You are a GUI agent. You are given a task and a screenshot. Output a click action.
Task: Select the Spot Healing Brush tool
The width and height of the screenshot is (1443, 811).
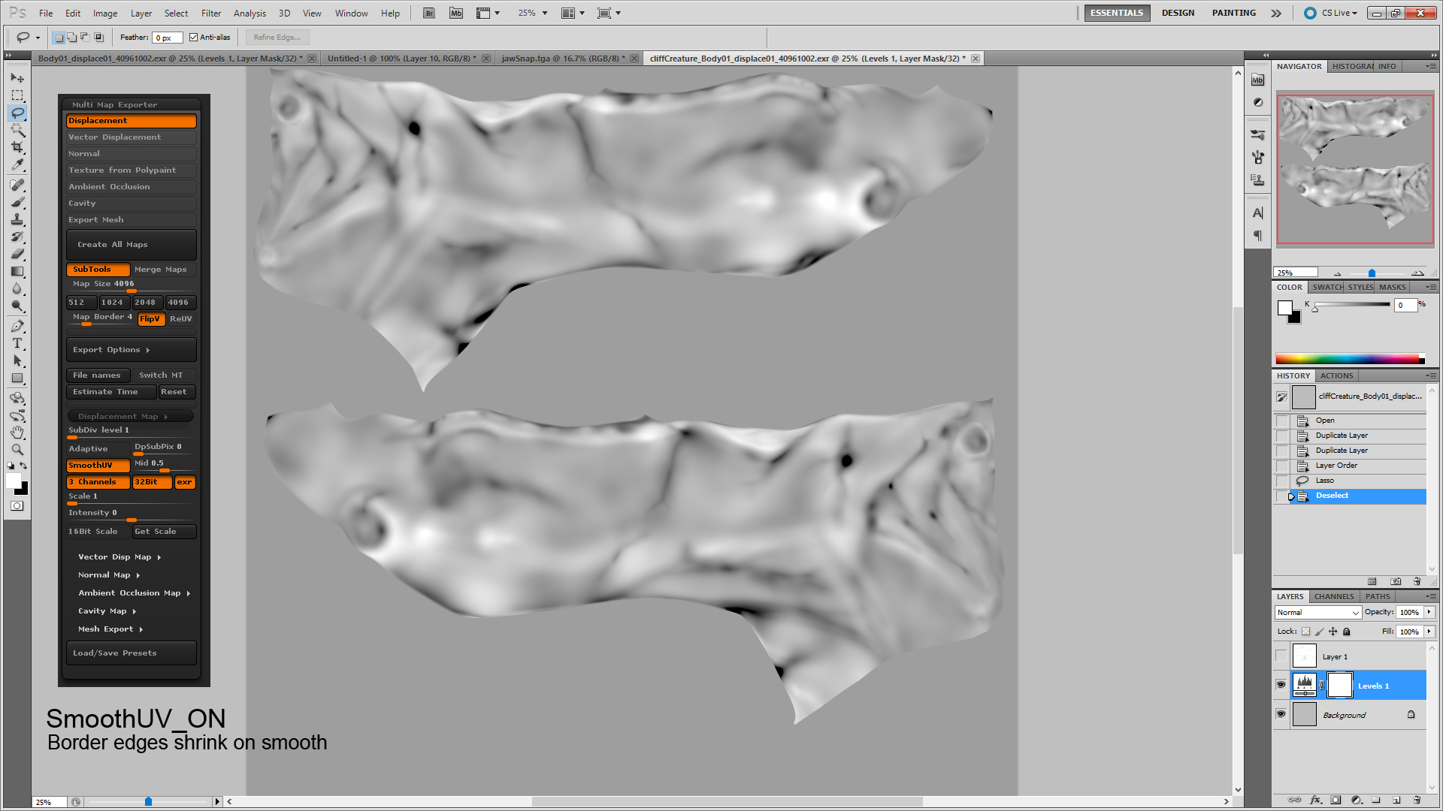click(17, 185)
